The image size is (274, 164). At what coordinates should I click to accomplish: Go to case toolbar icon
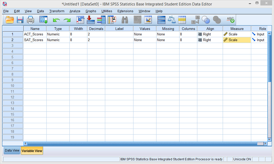tap(80, 20)
